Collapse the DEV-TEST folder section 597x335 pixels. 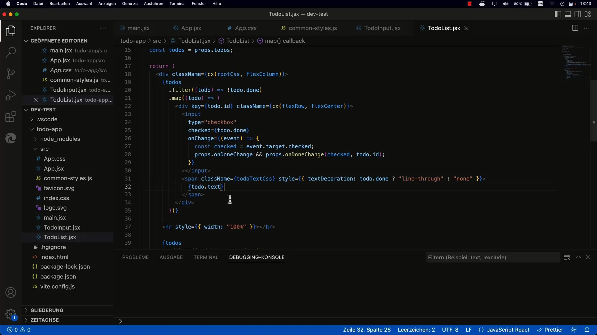43,109
